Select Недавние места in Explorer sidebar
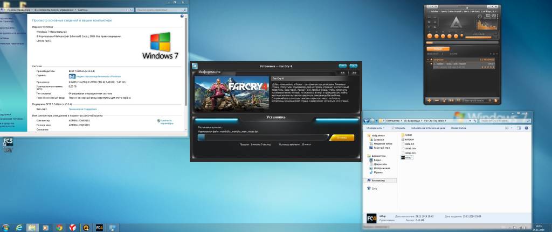This screenshot has width=552, height=232. (x=381, y=143)
